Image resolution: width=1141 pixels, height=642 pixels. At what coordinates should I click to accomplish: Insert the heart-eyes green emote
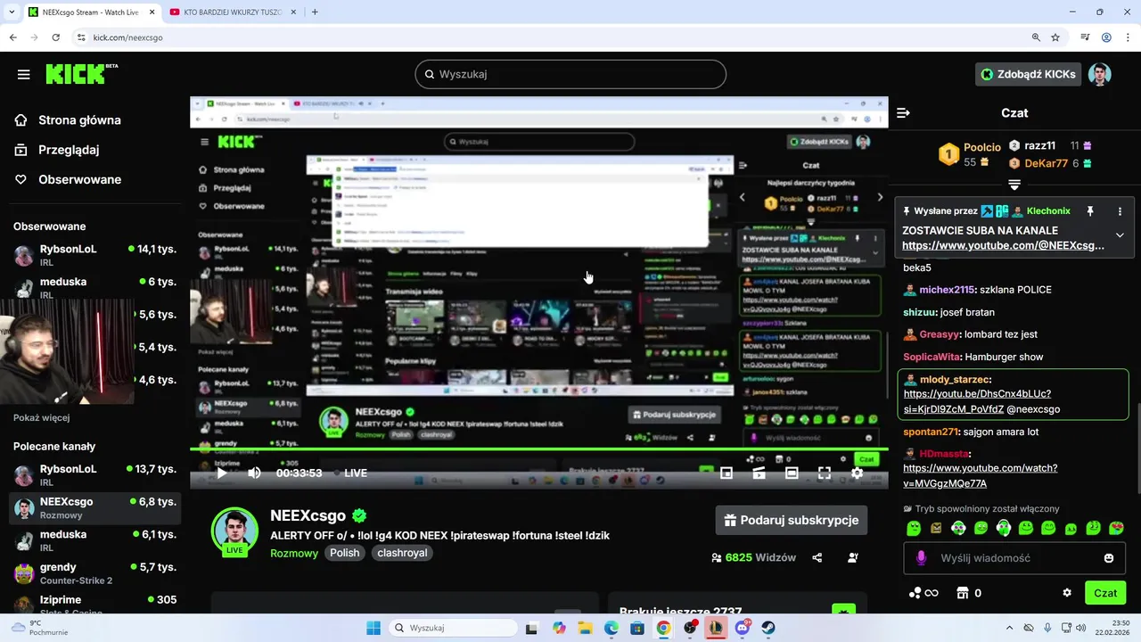(1117, 528)
